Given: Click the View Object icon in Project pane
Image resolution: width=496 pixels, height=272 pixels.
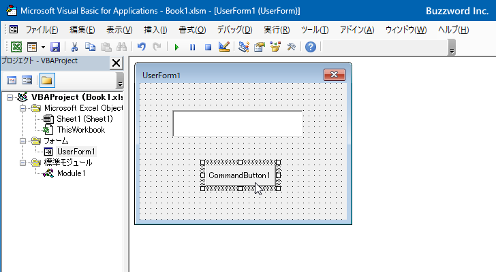Looking at the screenshot, I should point(27,80).
